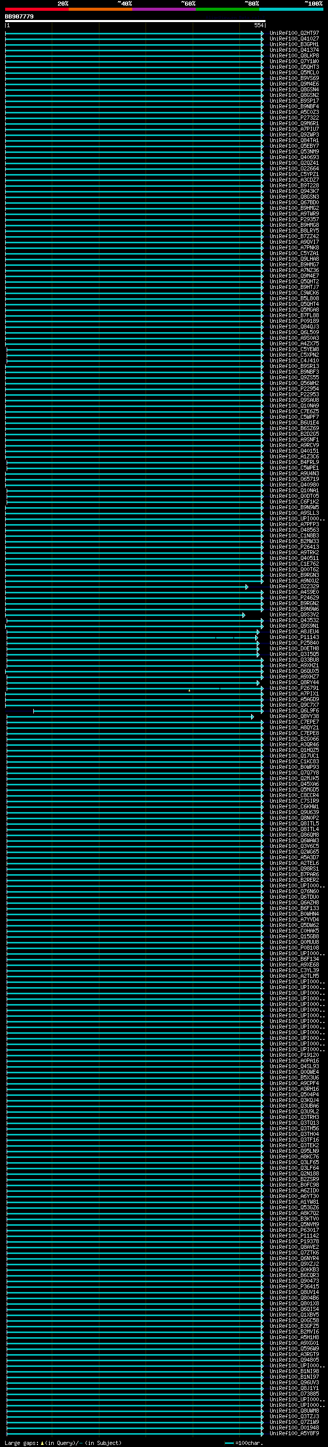
Task: Click the cyan ~100% identity legend bar
Action: click(x=292, y=9)
